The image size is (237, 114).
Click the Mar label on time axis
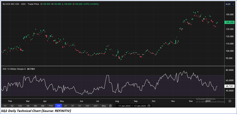pyautogui.click(x=28, y=101)
